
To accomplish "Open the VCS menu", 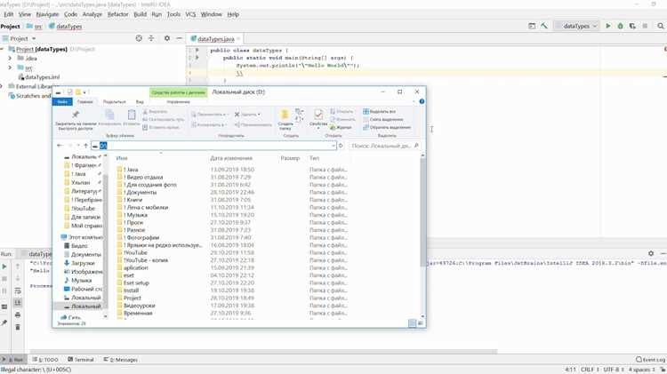I will point(190,14).
